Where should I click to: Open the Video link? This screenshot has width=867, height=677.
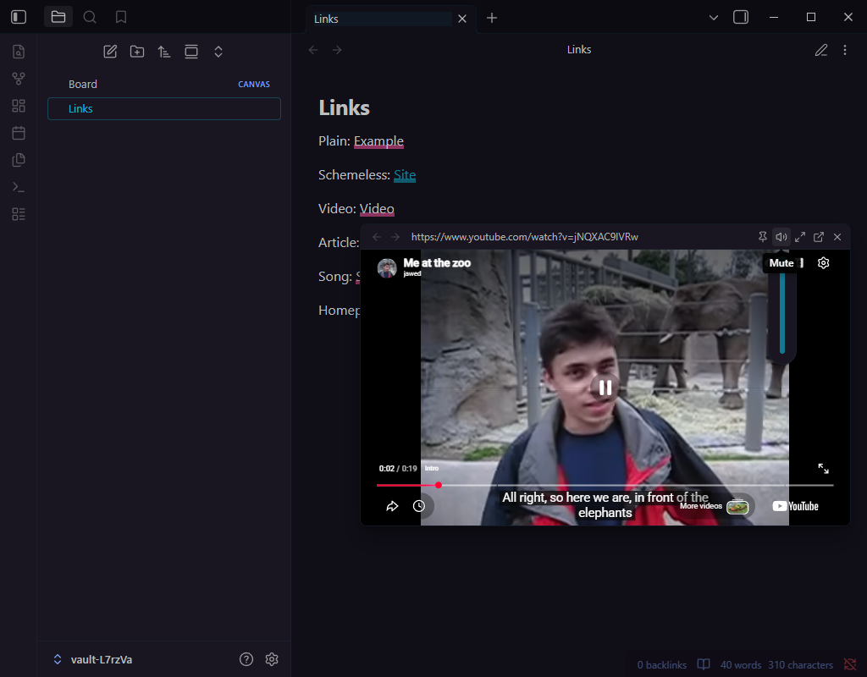(377, 208)
